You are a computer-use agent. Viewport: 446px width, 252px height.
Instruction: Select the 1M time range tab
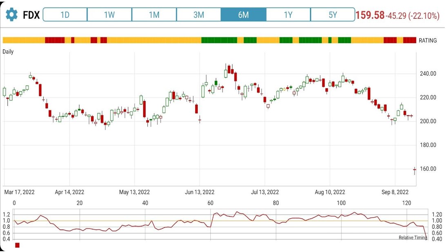click(x=154, y=15)
